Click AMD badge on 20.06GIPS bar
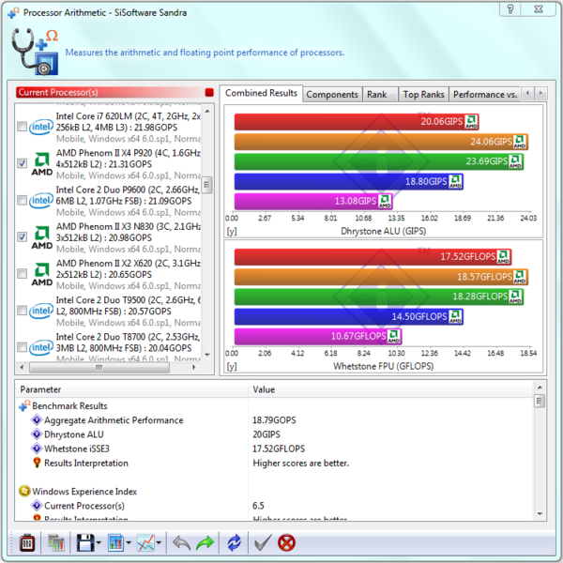Image resolution: width=563 pixels, height=563 pixels. [471, 122]
